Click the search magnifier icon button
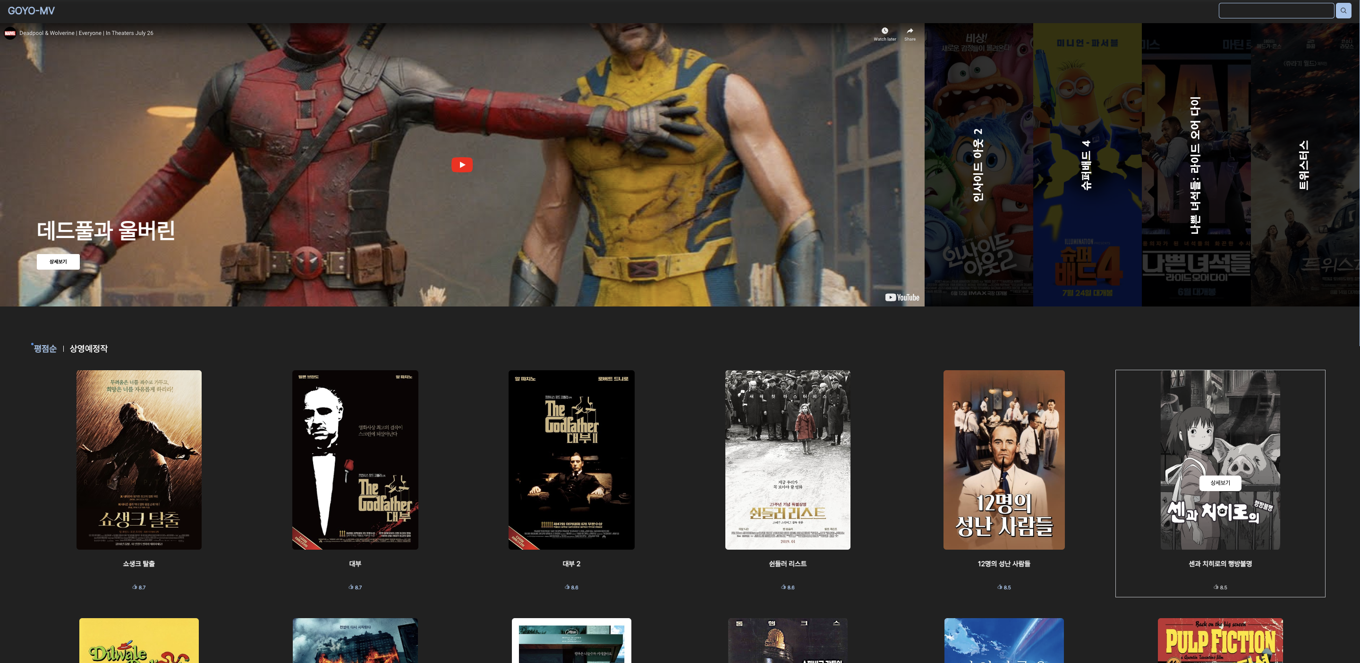Viewport: 1360px width, 663px height. [x=1343, y=10]
